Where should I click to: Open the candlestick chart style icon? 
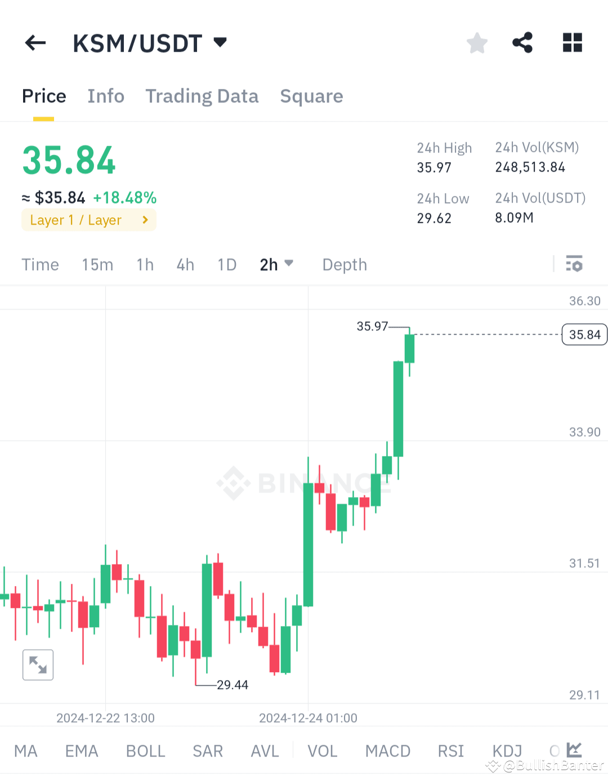[574, 750]
